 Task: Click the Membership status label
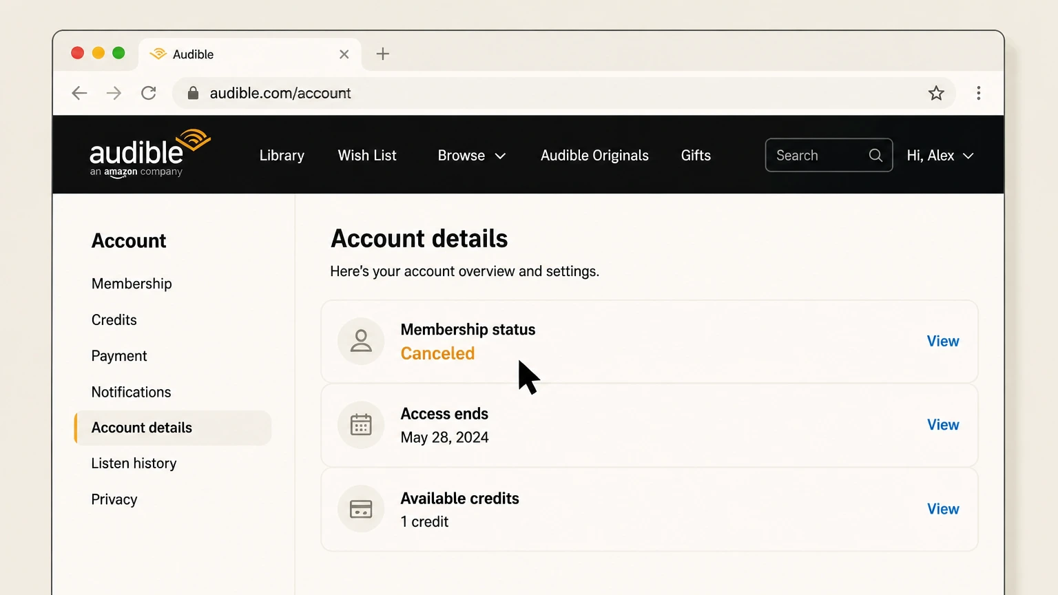coord(468,329)
